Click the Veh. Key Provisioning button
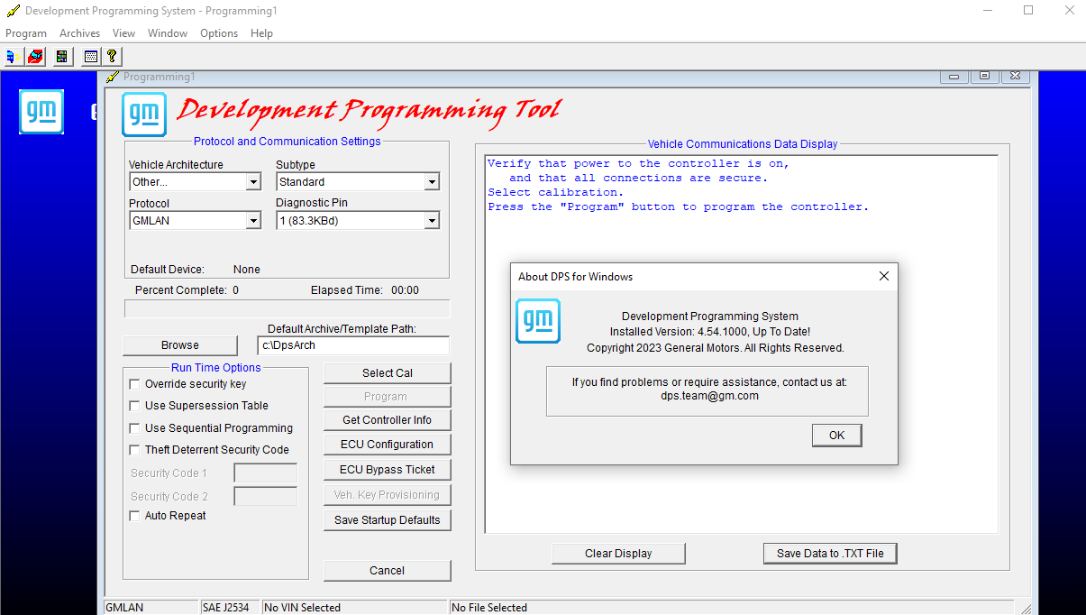Screen dimensions: 1086x615 (x=388, y=495)
